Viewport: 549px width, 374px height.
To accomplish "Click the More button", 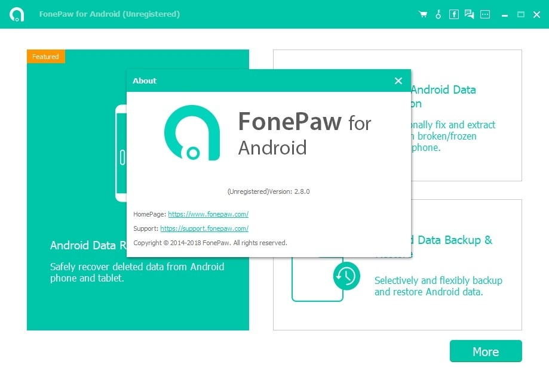I will click(x=485, y=351).
